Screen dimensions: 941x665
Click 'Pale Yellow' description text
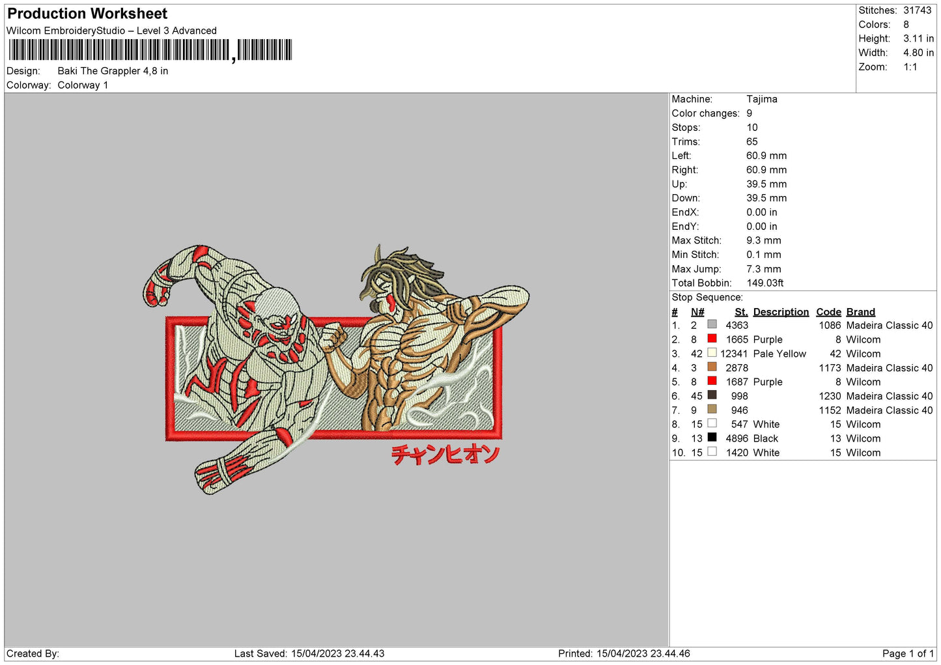pos(779,354)
